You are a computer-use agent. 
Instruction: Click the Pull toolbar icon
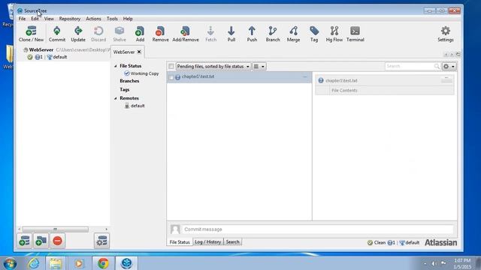[x=231, y=34]
